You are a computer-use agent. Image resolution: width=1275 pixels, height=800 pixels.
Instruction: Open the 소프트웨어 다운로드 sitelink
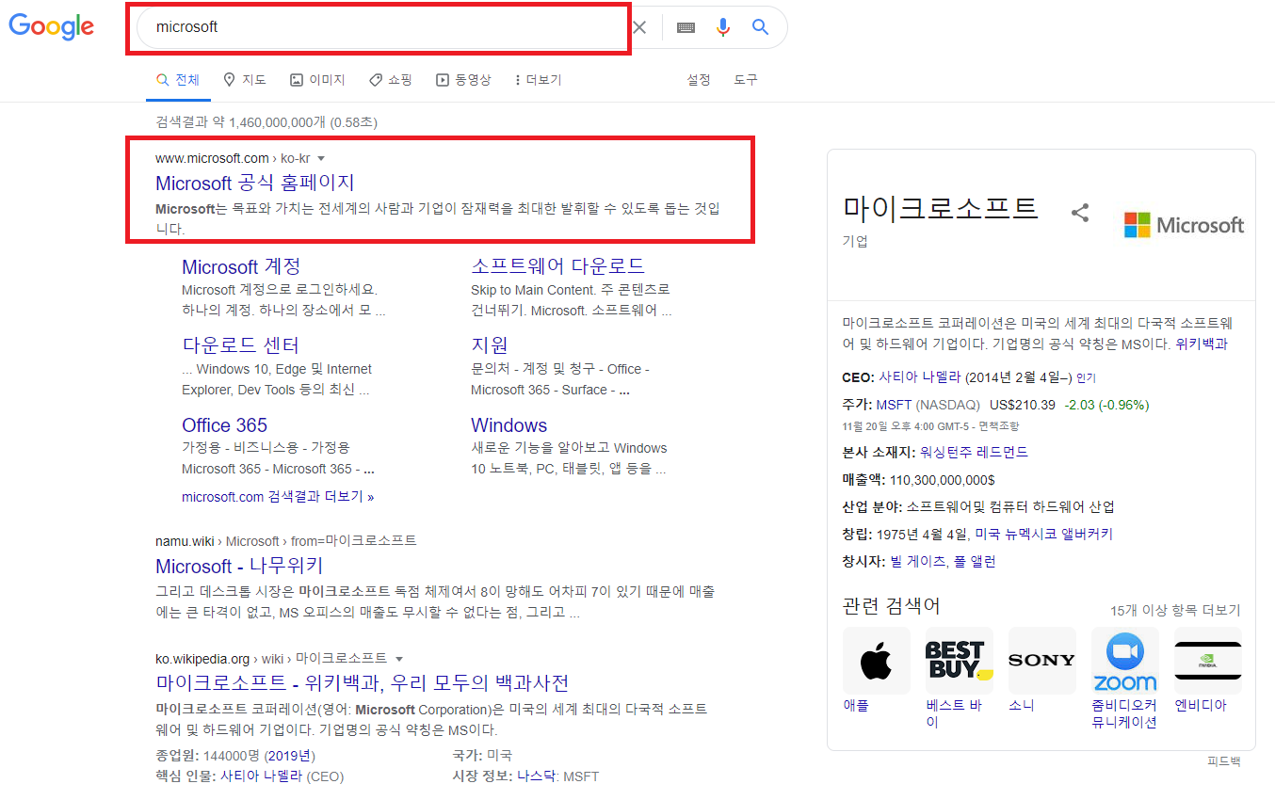tap(557, 266)
